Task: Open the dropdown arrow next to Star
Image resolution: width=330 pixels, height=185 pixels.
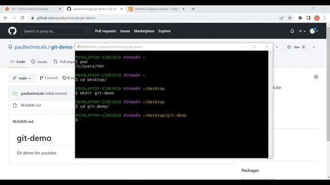Action: coord(313,47)
